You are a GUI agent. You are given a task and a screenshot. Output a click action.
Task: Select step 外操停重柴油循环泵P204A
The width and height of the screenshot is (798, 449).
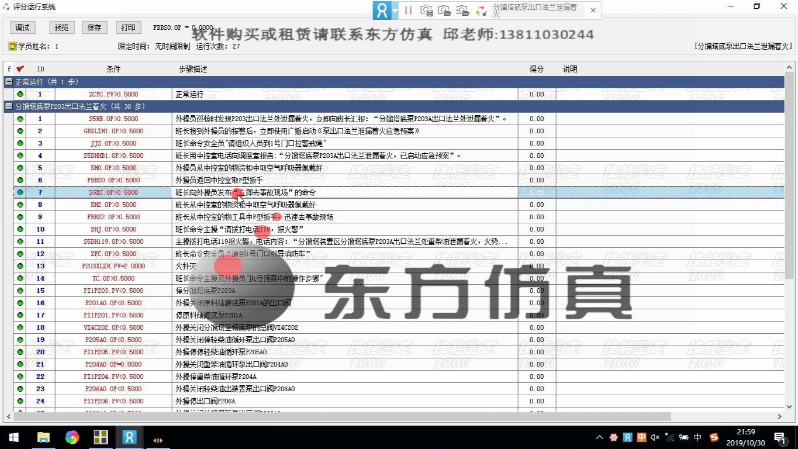coord(216,377)
